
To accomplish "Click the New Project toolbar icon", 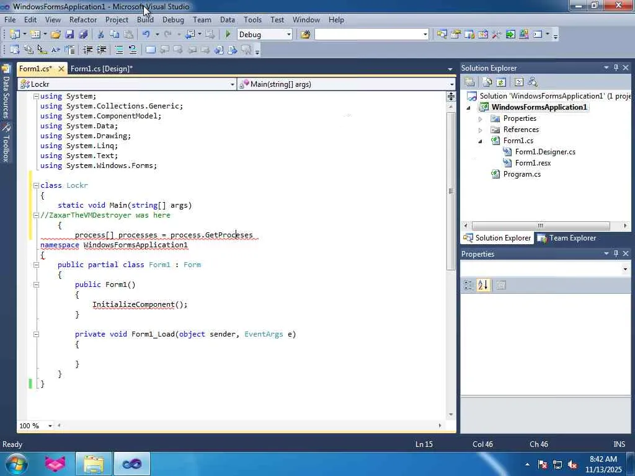I will pyautogui.click(x=15, y=35).
